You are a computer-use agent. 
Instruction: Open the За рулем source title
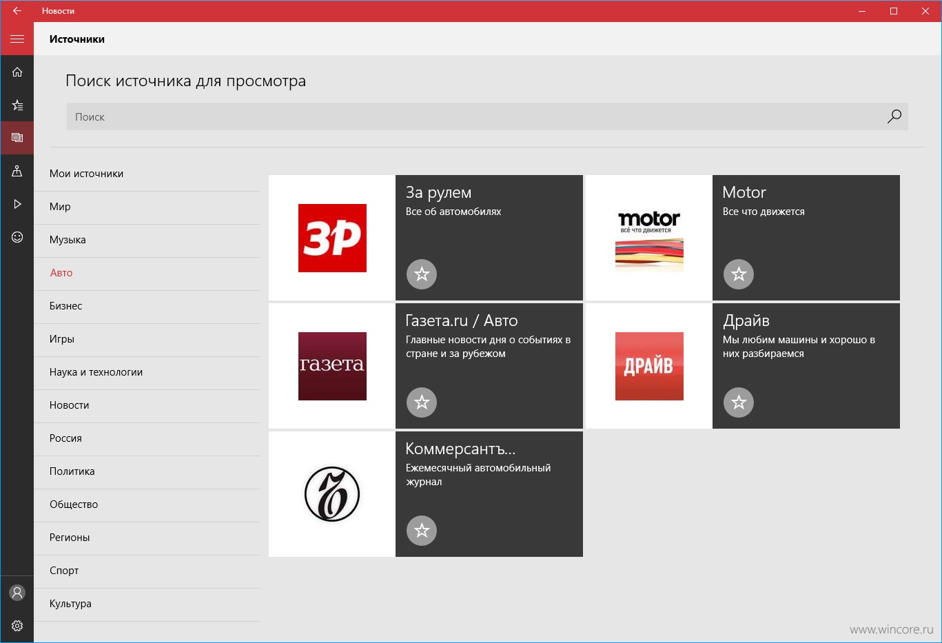(x=438, y=193)
